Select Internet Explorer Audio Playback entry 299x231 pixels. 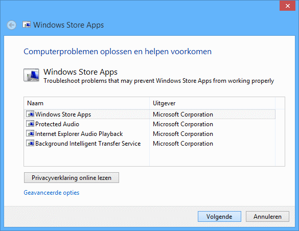click(150, 133)
